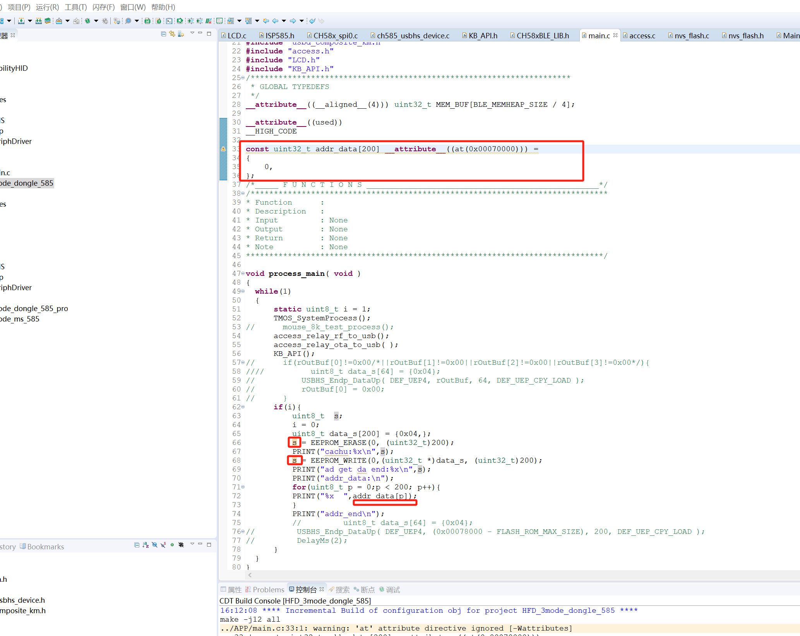This screenshot has width=800, height=636.
Task: Click the magnifier search toolbar icon
Action: tap(128, 21)
